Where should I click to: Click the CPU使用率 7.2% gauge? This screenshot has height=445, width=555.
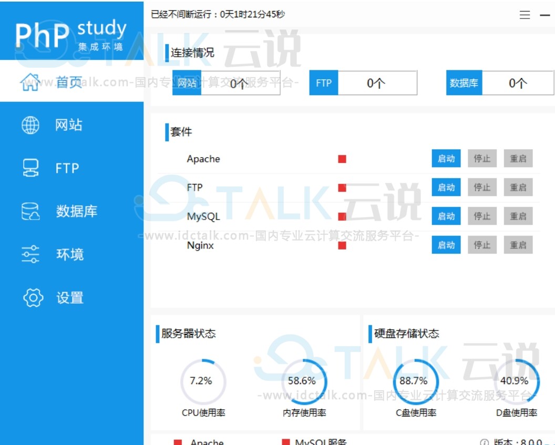tap(203, 382)
